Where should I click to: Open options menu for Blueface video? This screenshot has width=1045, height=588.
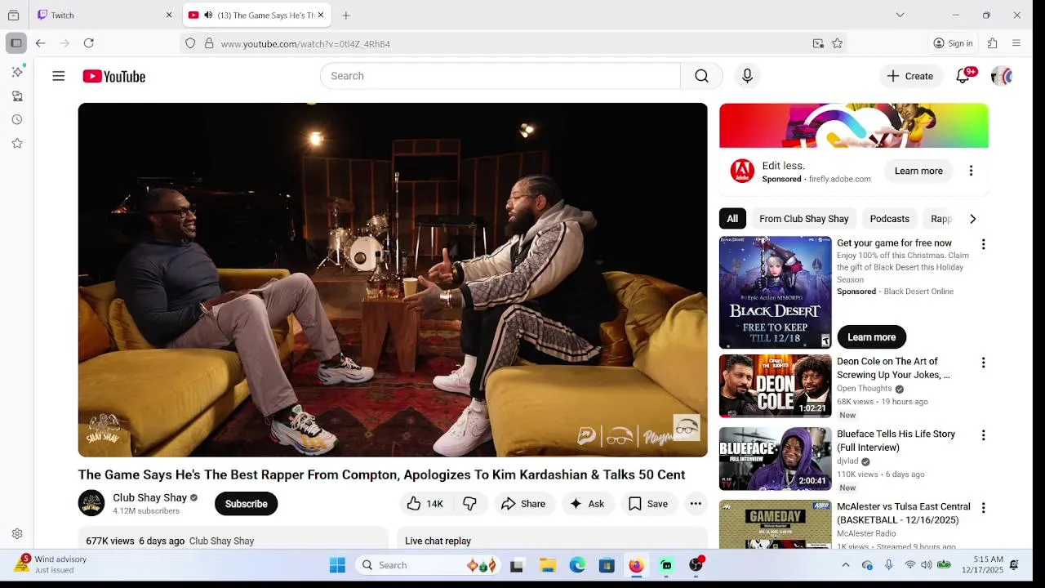pos(983,435)
